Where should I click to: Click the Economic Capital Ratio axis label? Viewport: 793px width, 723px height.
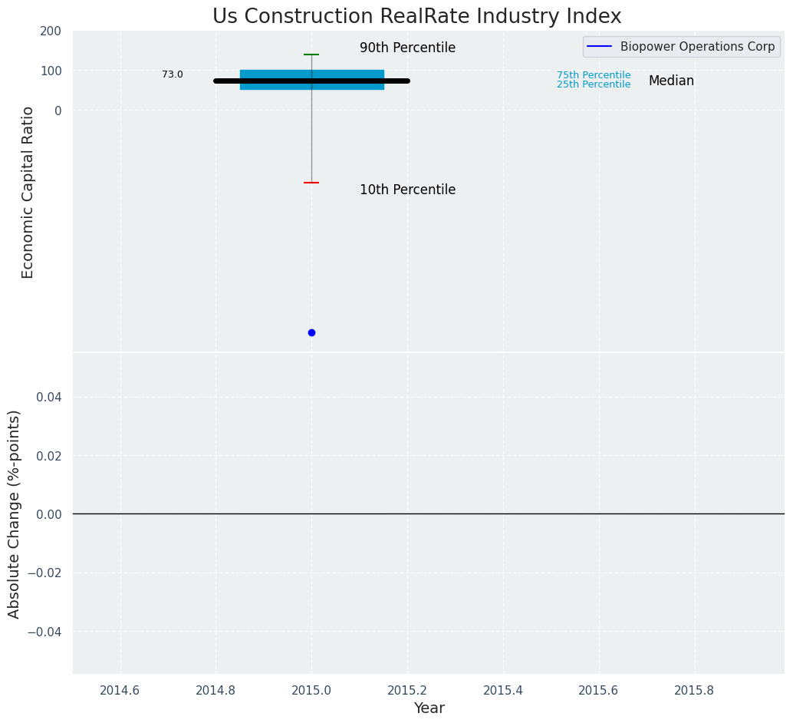click(28, 192)
